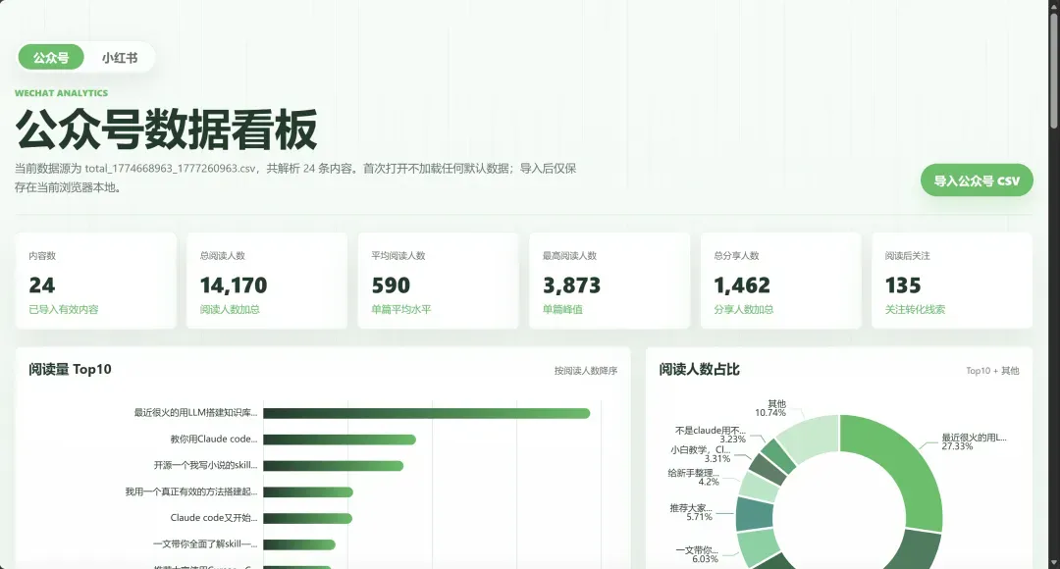1060x569 pixels.
Task: Click the WECHAT ANALYTICS subtitle
Action: (x=62, y=93)
